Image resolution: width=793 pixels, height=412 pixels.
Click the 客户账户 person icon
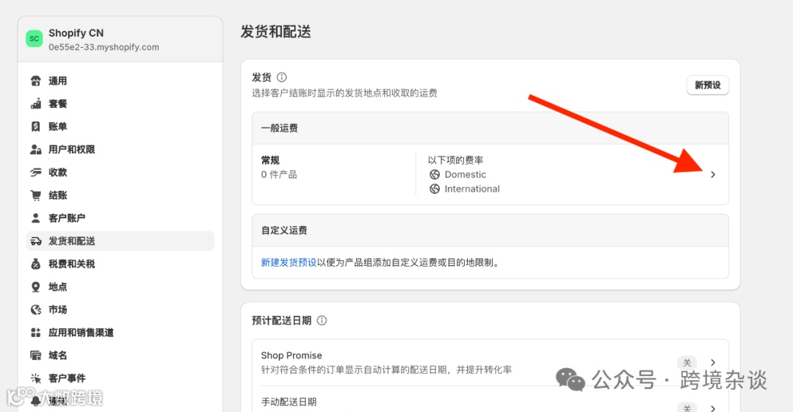coord(35,218)
